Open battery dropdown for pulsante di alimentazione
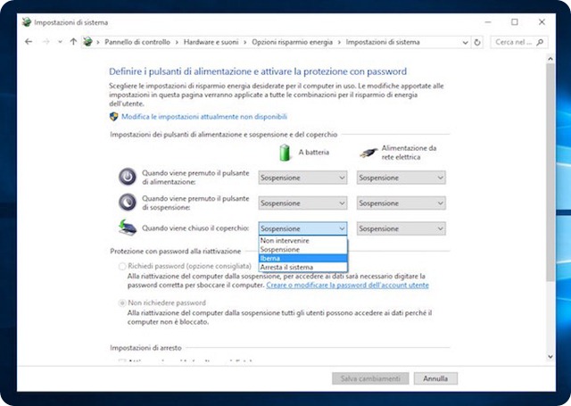 [302, 178]
